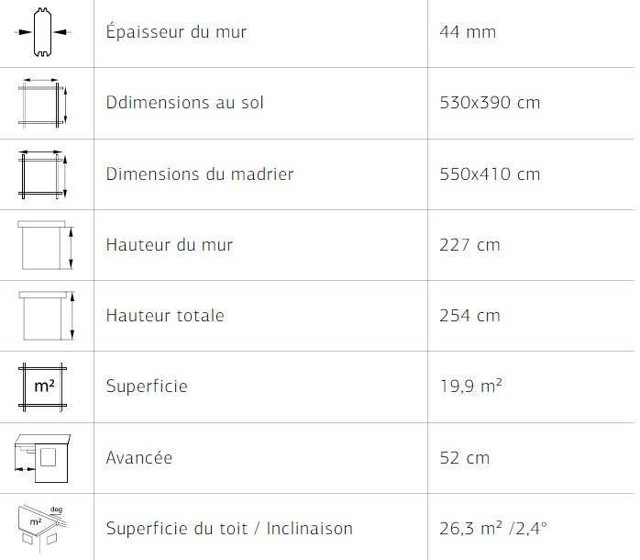Click the Avancée overhang icon
The image size is (640, 560).
[x=42, y=458]
